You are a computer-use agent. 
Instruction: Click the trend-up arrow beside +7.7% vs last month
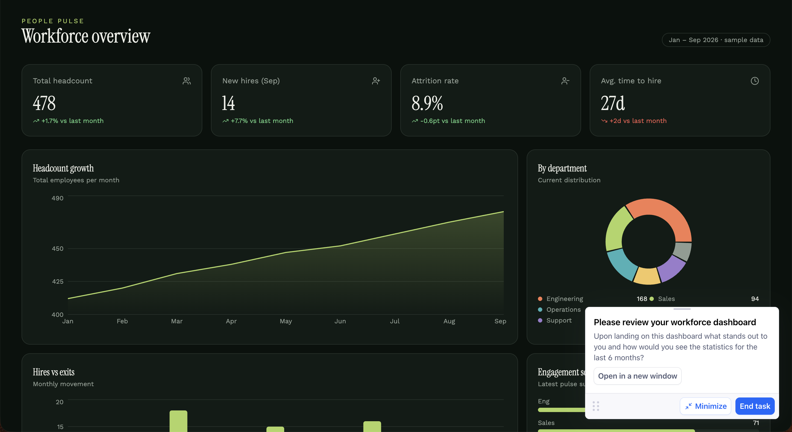click(226, 121)
